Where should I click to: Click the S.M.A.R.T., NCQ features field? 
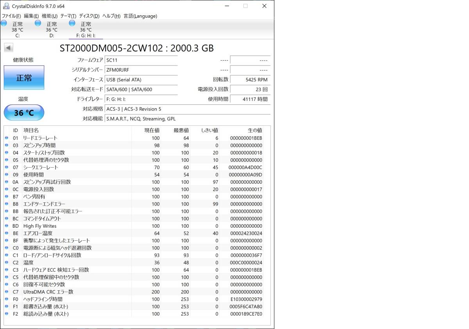tap(188, 118)
